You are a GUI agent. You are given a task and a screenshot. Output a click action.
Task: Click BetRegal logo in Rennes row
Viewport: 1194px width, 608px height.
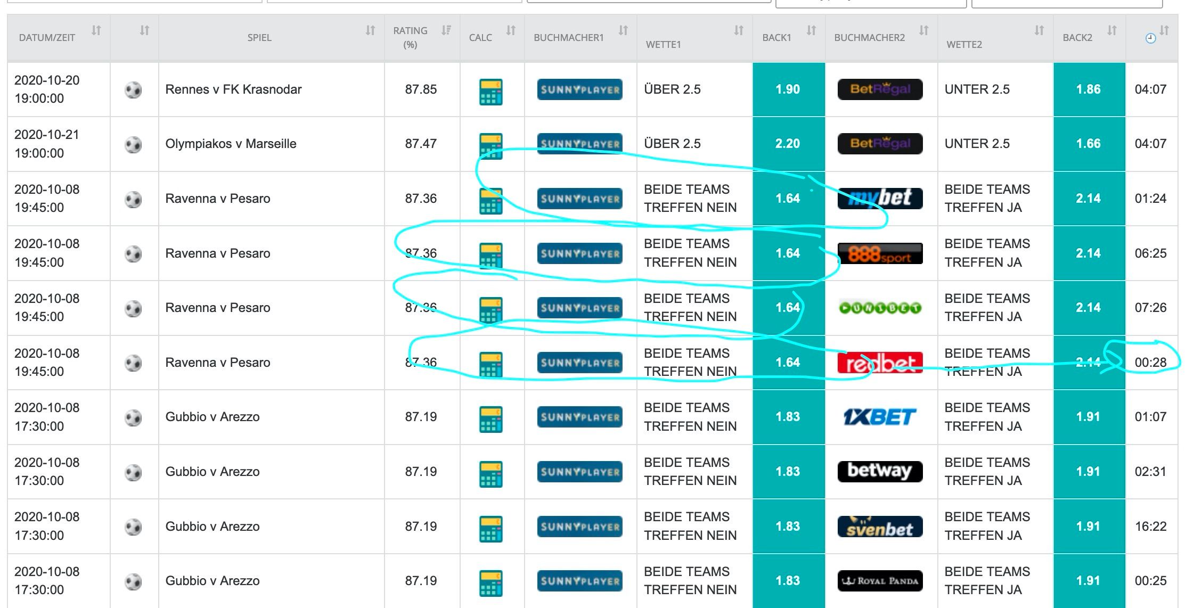tap(880, 89)
